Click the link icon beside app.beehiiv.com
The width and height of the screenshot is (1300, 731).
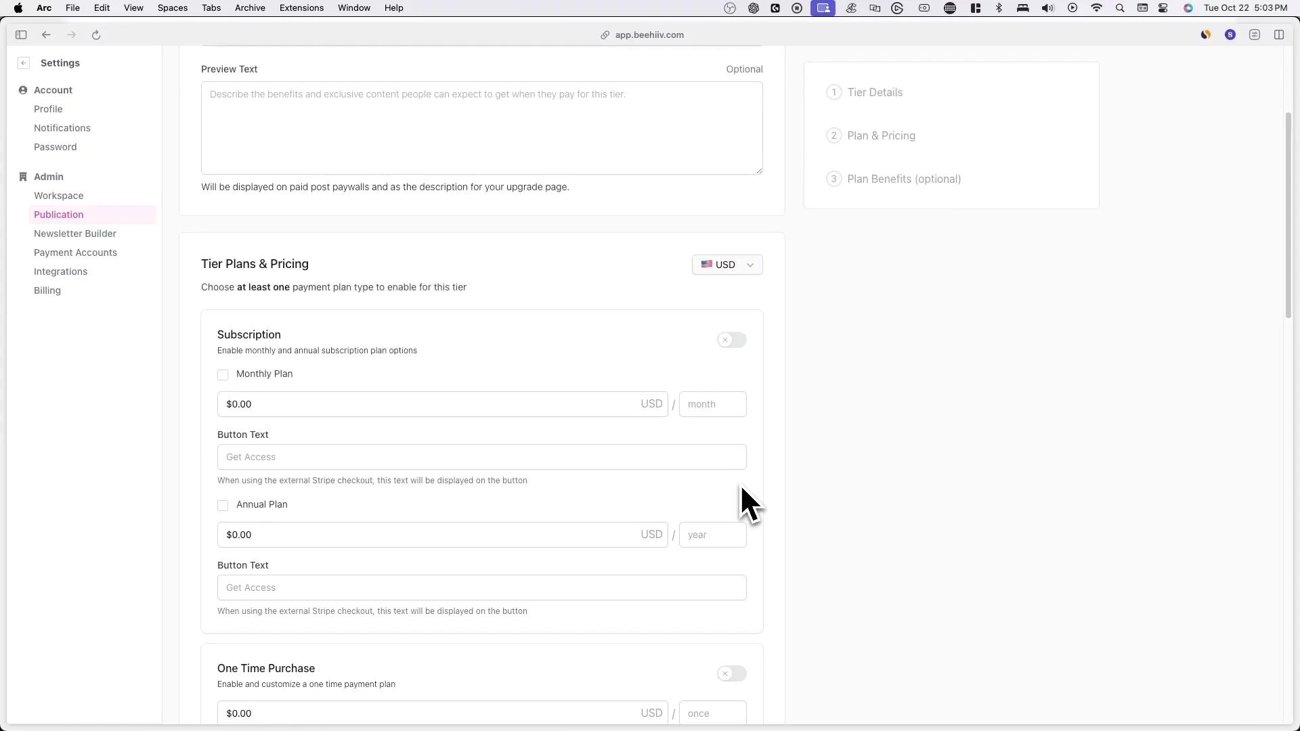(605, 35)
